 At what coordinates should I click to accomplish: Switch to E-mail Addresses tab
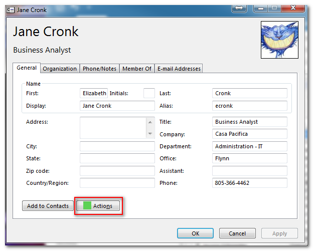coord(179,69)
